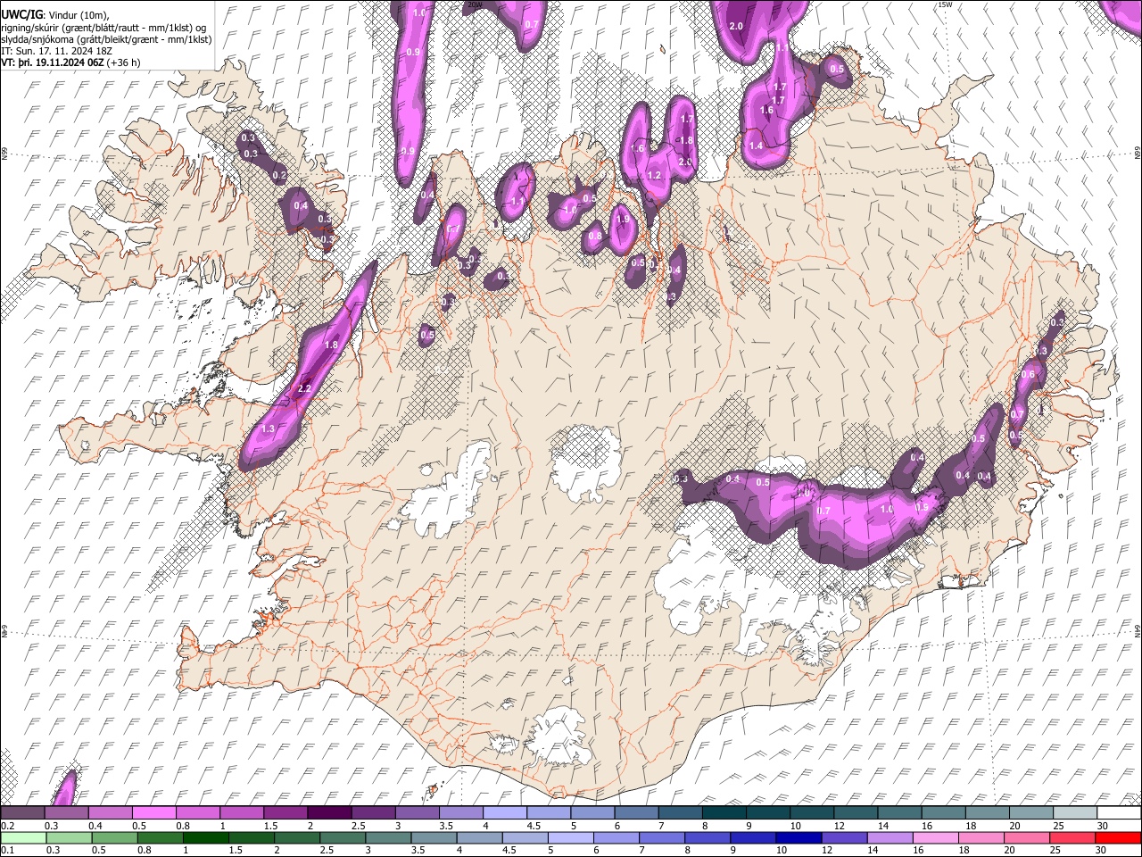Pick the pale lavender swatch labeled 4 in purple row
The image size is (1142, 857).
504,813
